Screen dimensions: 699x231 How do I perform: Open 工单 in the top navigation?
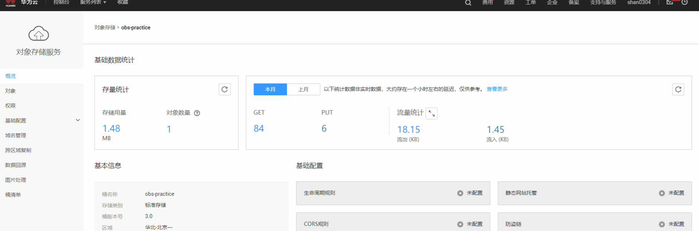tap(531, 2)
